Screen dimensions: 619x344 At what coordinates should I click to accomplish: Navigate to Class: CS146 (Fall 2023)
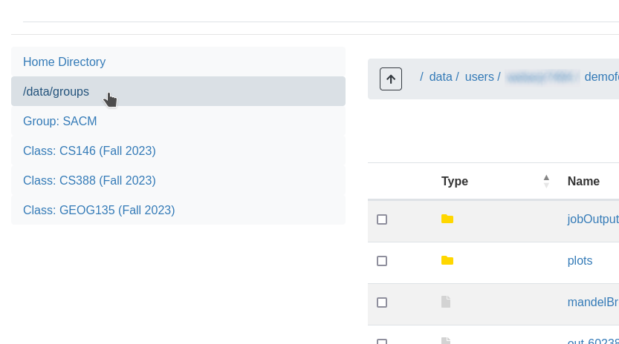point(89,150)
